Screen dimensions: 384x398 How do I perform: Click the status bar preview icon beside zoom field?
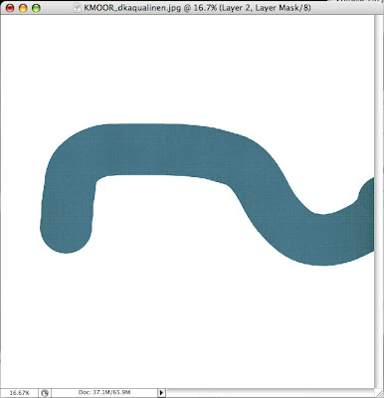point(45,393)
